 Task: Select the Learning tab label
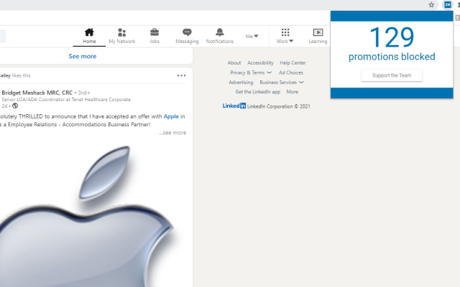tap(318, 42)
